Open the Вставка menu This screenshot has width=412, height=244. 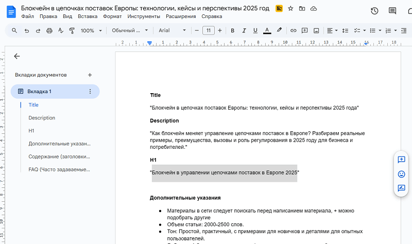coord(88,16)
